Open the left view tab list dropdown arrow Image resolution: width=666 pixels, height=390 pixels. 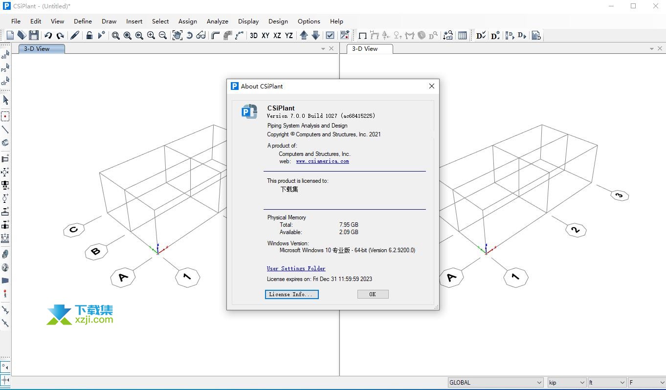(x=323, y=49)
